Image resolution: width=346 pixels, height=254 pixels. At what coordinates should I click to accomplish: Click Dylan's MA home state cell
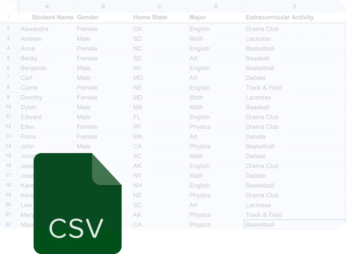(160, 107)
